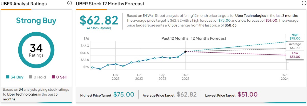Select the Past 12 Months chart label
Image resolution: width=307 pixels, height=106 pixels.
[175, 38]
